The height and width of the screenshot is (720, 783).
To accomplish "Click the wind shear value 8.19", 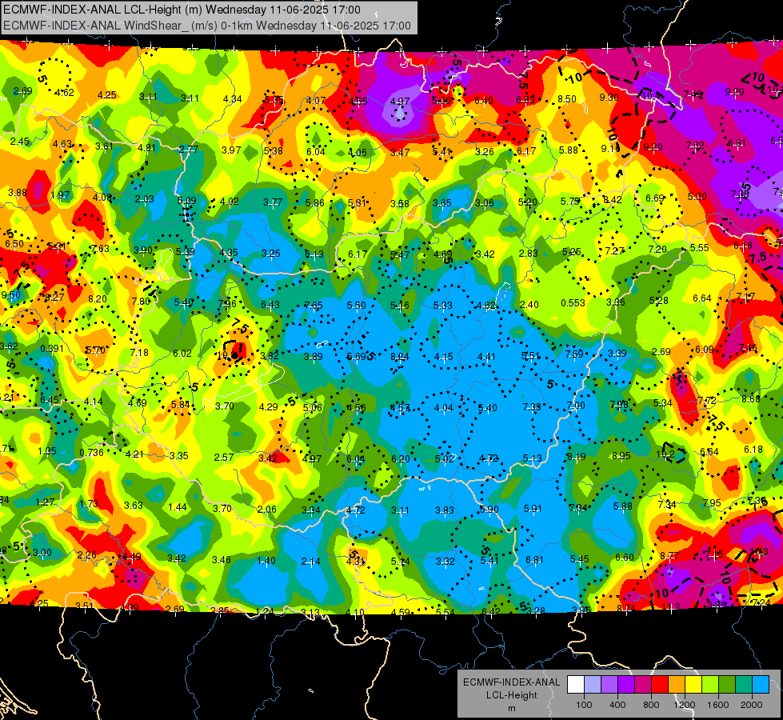I will tap(577, 456).
